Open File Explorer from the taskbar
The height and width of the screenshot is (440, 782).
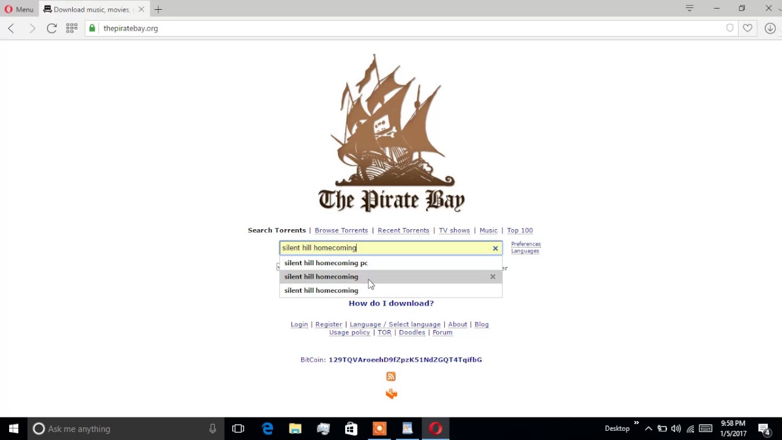[x=295, y=428]
